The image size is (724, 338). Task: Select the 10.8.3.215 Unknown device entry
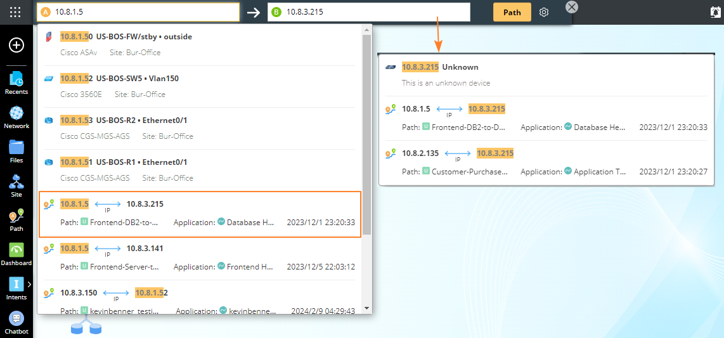(x=545, y=74)
